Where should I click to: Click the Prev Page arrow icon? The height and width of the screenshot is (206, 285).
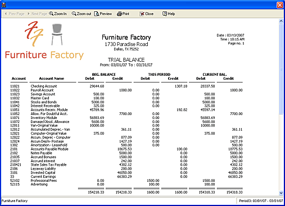coord(6,13)
